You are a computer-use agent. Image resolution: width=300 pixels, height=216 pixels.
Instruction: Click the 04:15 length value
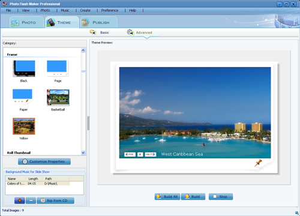pos(32,184)
